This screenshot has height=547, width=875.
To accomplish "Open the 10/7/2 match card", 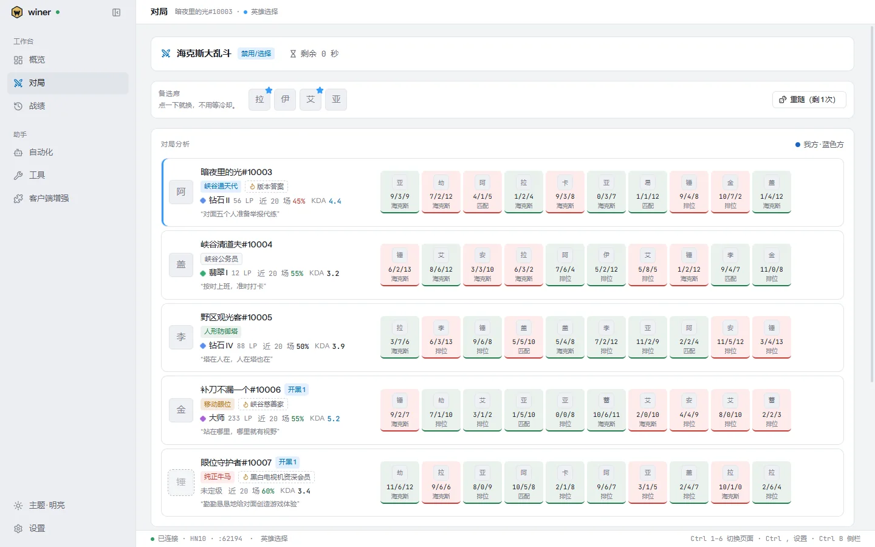I will coord(730,192).
